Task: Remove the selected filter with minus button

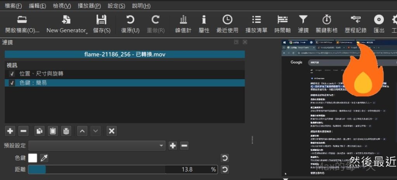Action: click(24, 131)
